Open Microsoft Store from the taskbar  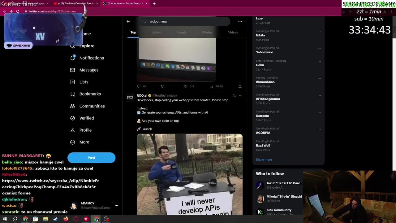pyautogui.click(x=35, y=219)
